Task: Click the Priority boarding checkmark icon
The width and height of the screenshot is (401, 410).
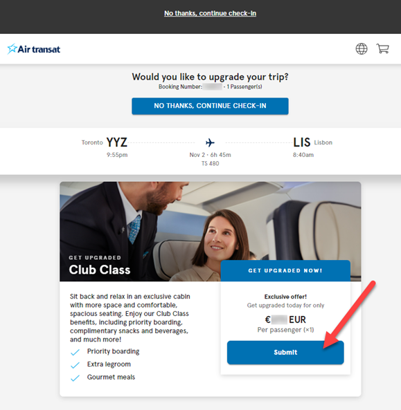Action: tap(75, 352)
